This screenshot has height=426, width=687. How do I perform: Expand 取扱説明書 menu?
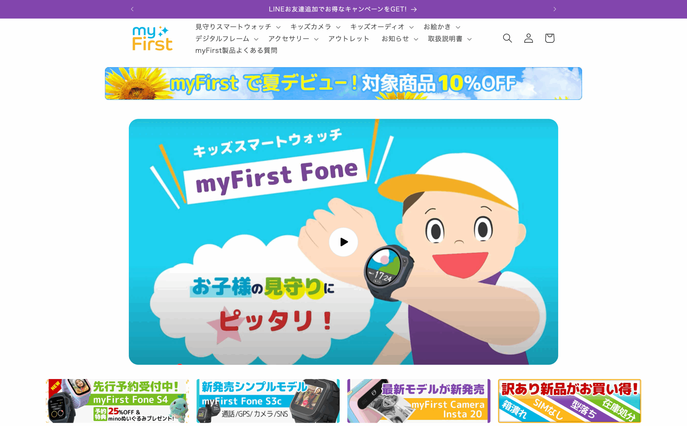[450, 39]
